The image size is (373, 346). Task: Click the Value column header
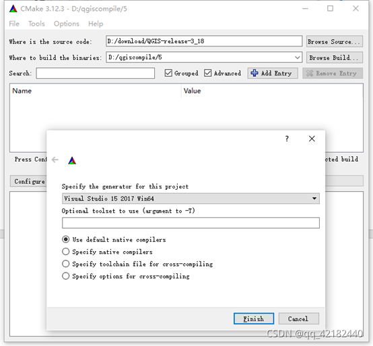(272, 91)
